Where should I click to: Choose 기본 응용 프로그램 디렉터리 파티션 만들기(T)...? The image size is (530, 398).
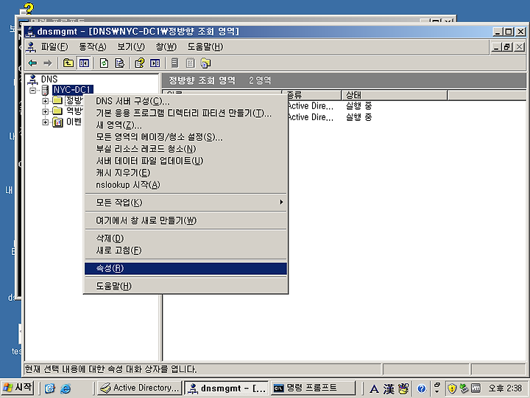[185, 113]
